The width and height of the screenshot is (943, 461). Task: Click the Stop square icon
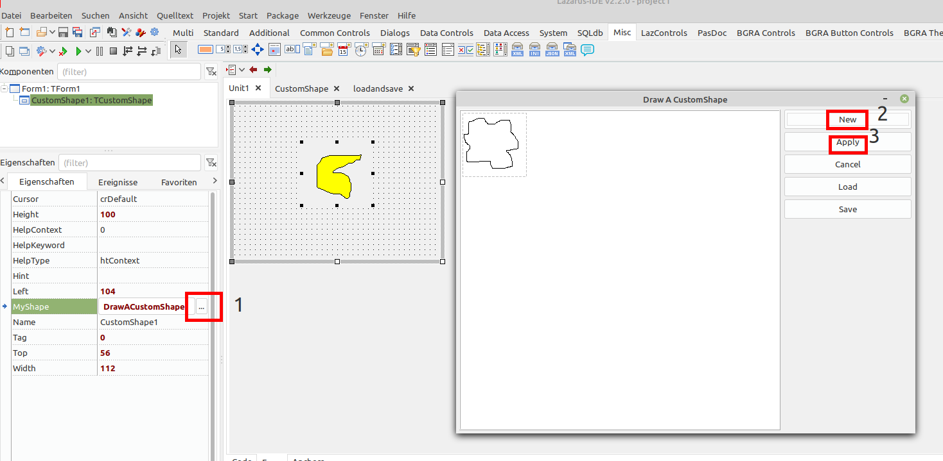click(x=113, y=51)
